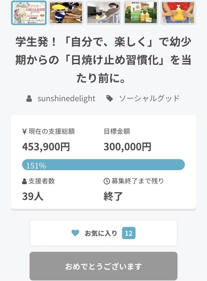Click the yen icon next to 現在の支援総額

pos(24,132)
